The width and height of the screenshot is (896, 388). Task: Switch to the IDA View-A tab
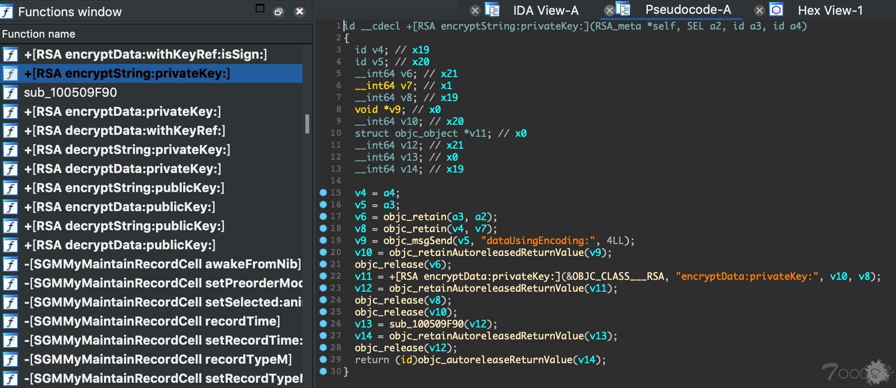tap(545, 10)
